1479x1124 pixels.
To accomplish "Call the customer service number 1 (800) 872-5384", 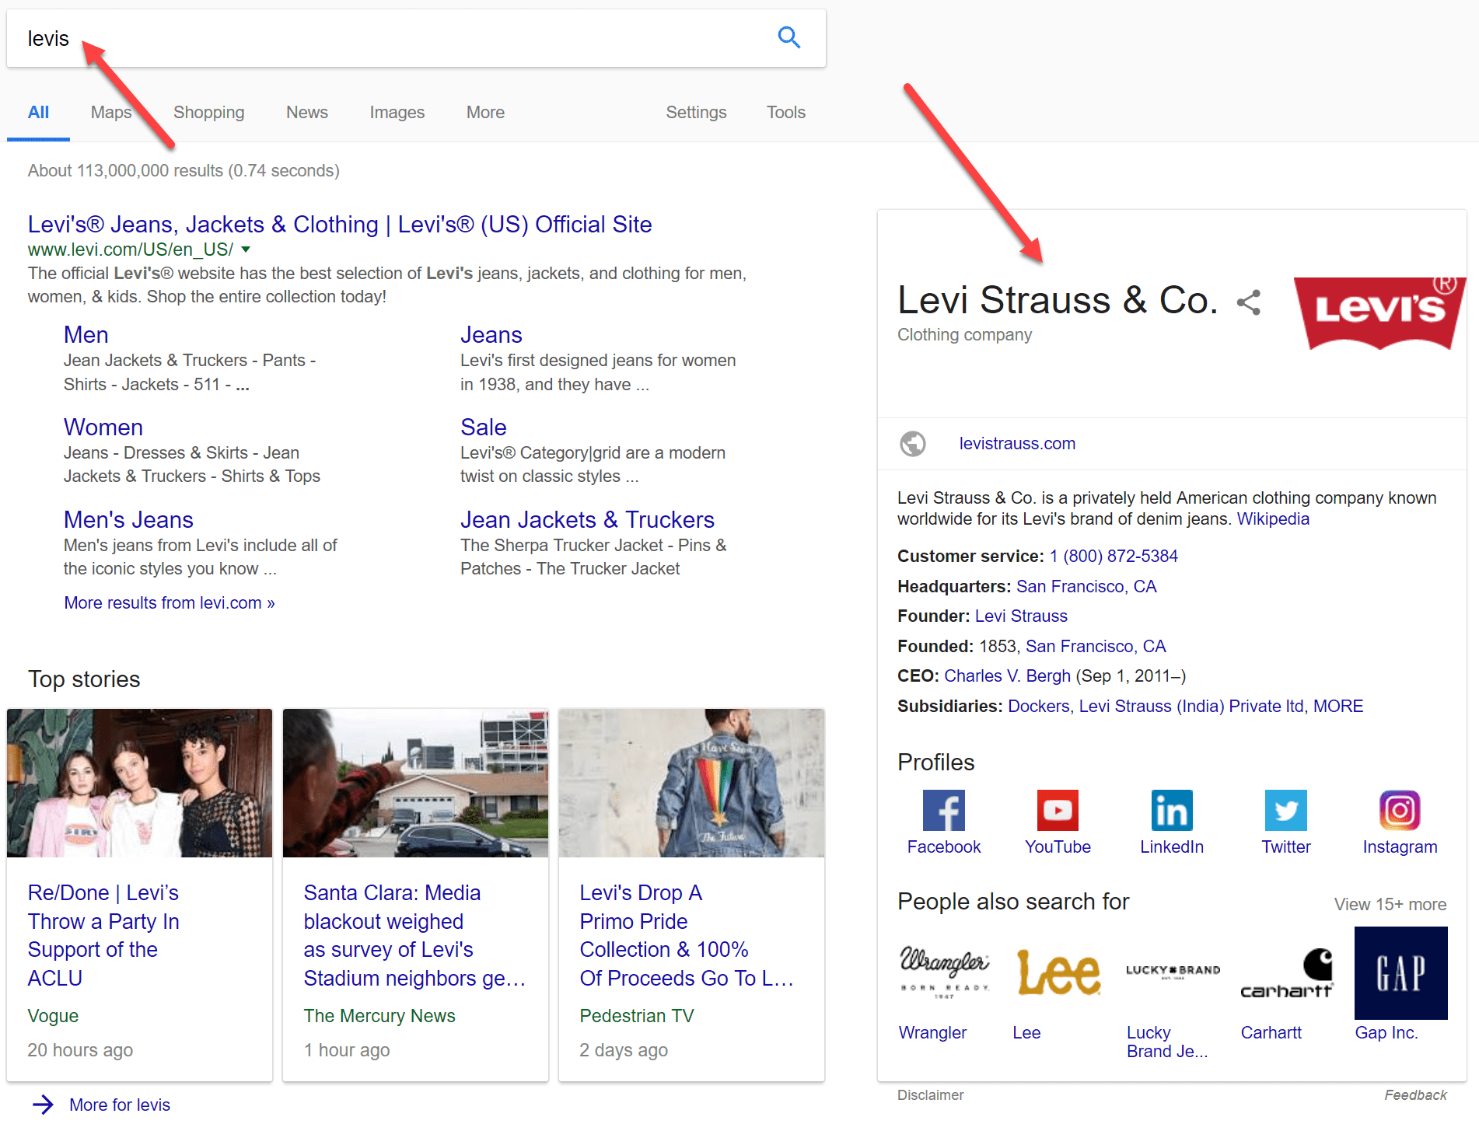I will click(x=1114, y=557).
